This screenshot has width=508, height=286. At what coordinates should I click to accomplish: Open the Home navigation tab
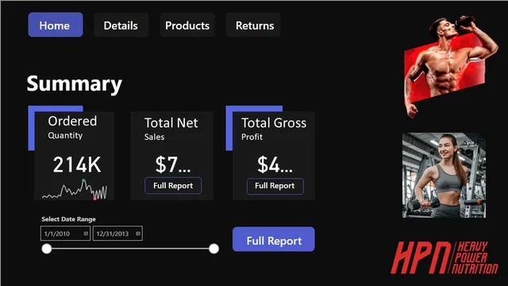(56, 25)
